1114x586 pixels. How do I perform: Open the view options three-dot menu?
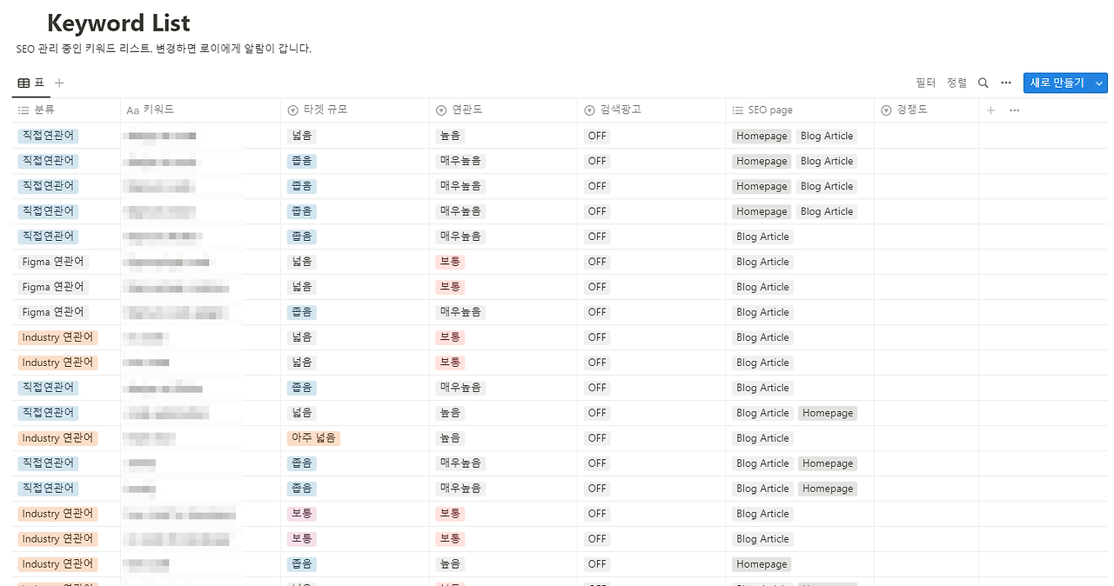tap(1006, 83)
